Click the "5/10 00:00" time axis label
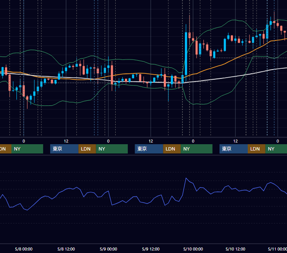The image size is (287, 253). [x=193, y=249]
